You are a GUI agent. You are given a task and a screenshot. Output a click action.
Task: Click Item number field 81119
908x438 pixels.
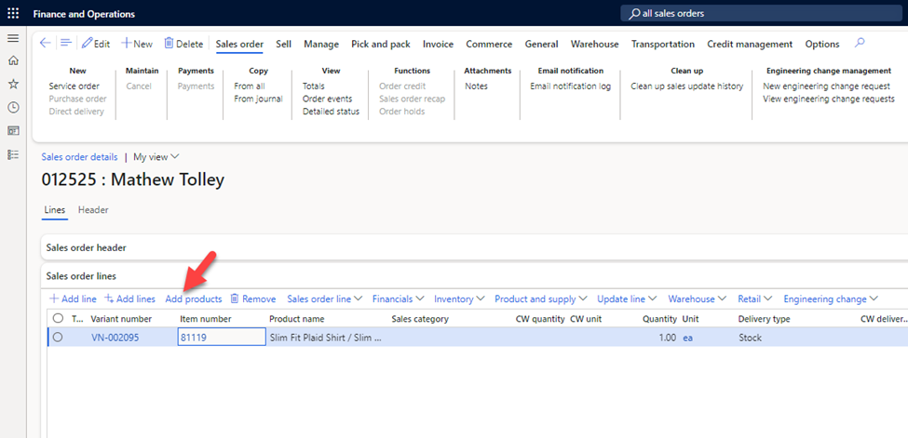pos(222,338)
